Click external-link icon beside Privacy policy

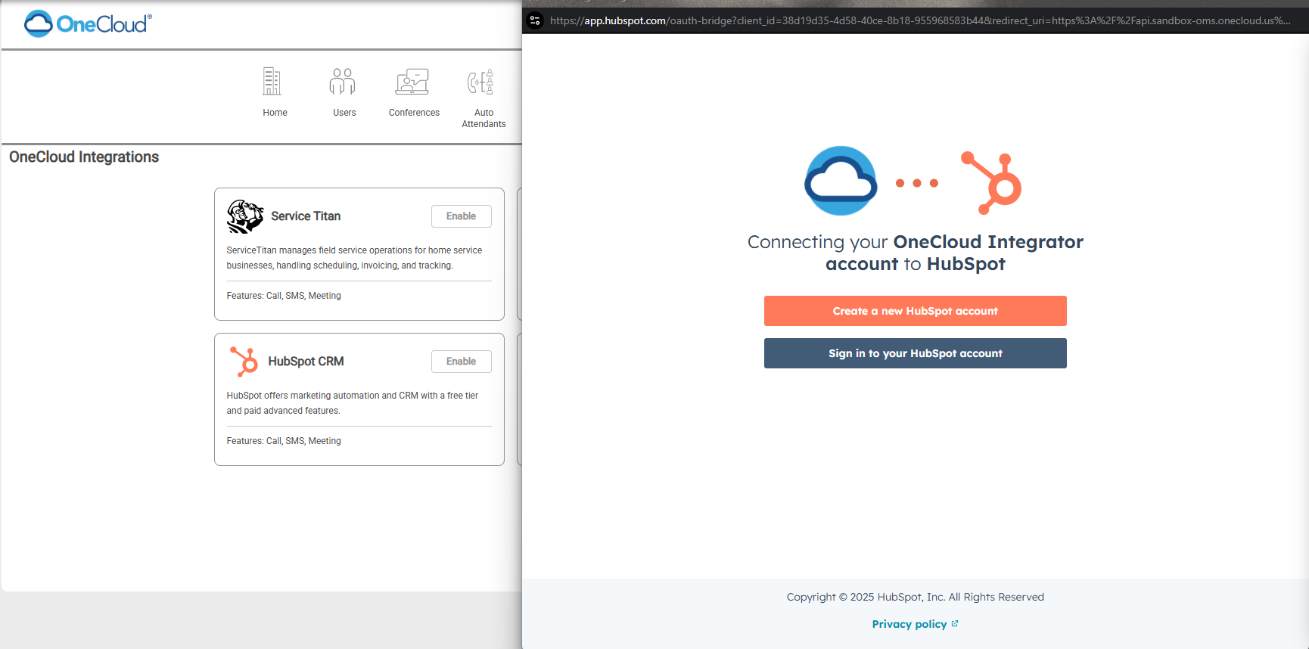click(x=955, y=624)
